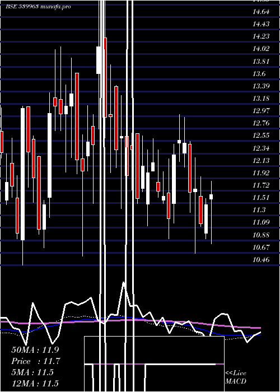Image resolution: width=280 pixels, height=392 pixels.
Task: Click the 14.02 price axis label
Action: [262, 49]
